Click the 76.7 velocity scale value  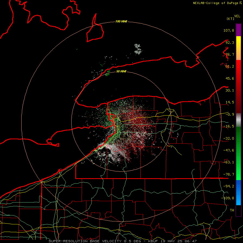pyautogui.click(x=230, y=54)
